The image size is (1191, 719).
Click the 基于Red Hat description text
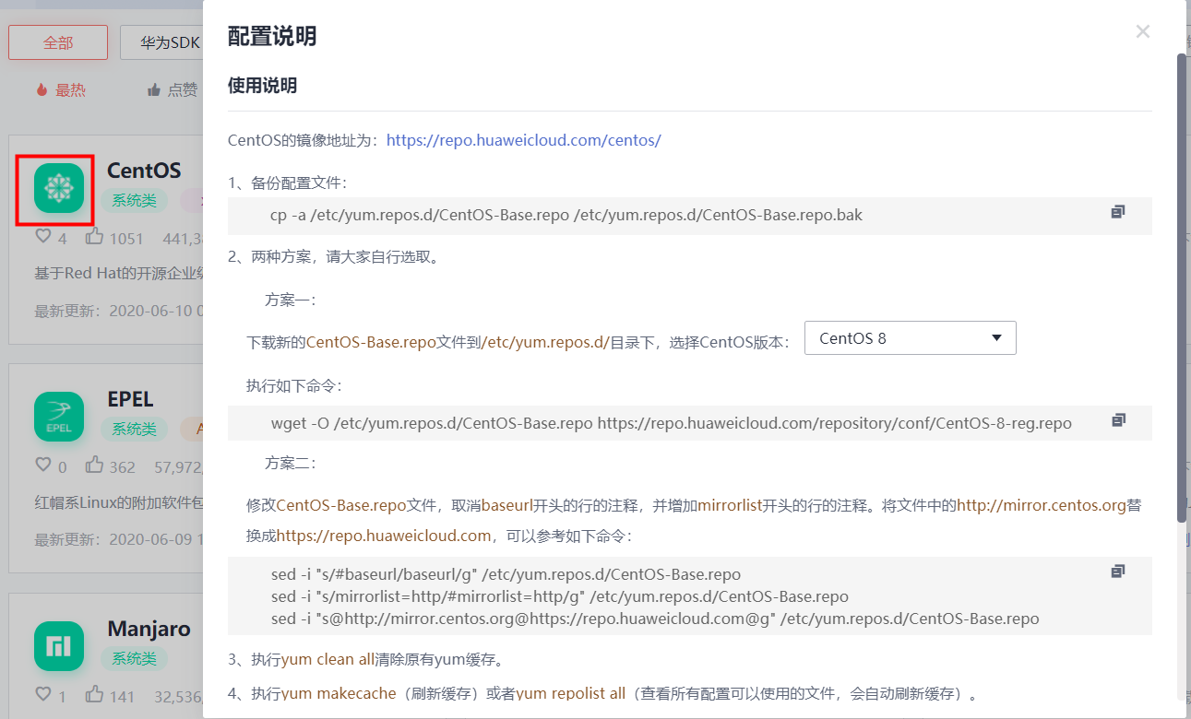pos(119,274)
